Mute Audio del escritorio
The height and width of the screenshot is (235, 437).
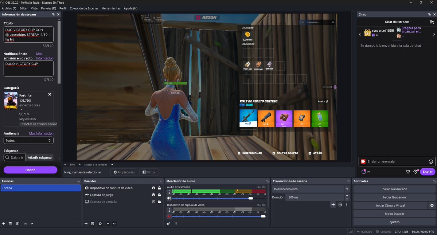(x=169, y=198)
